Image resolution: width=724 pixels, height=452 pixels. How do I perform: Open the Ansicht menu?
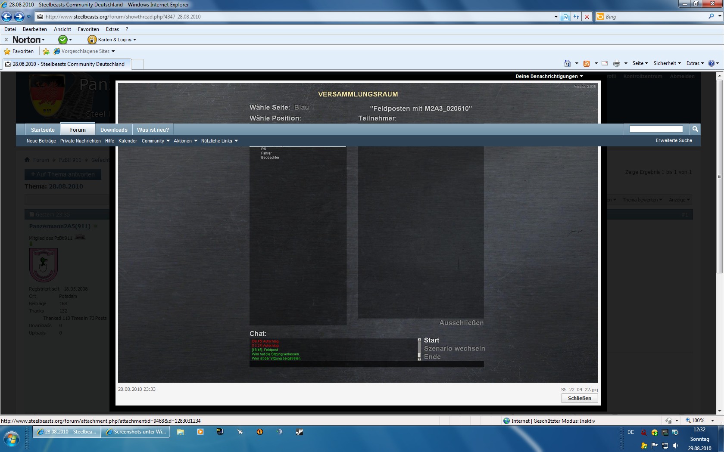coord(62,29)
